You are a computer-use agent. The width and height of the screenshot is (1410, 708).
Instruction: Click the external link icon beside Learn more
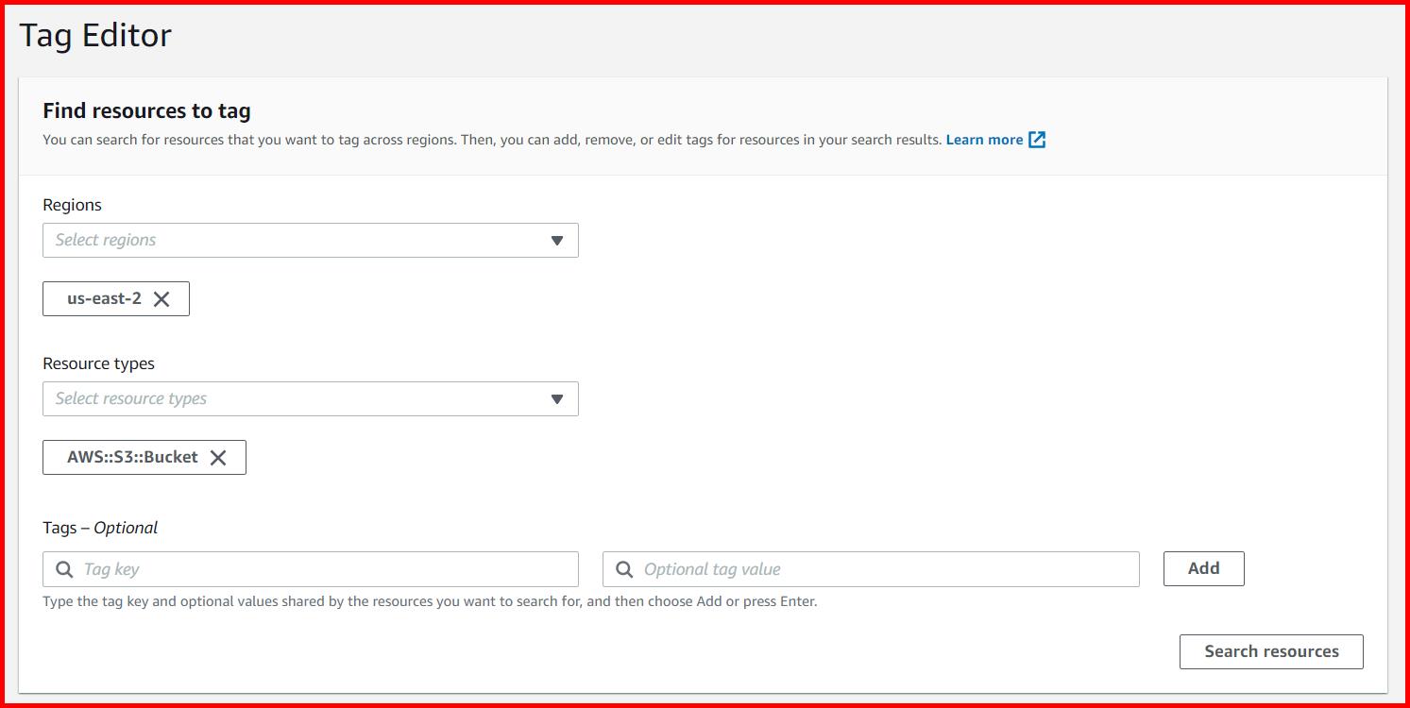[1036, 139]
